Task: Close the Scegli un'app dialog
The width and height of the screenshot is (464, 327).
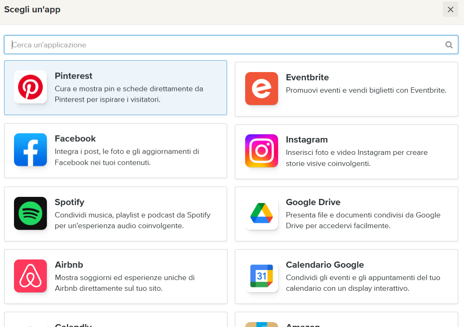Action: (x=450, y=9)
